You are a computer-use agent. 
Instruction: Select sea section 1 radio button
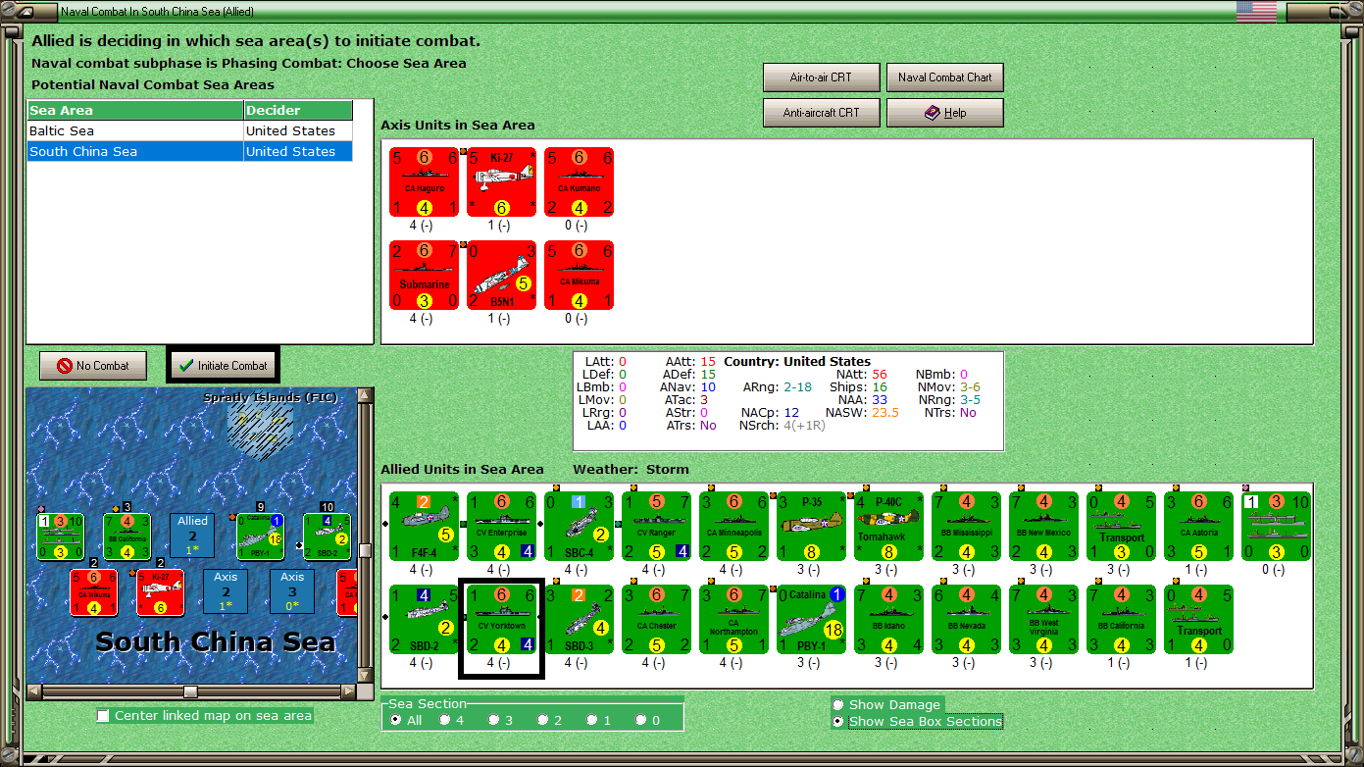coord(592,720)
